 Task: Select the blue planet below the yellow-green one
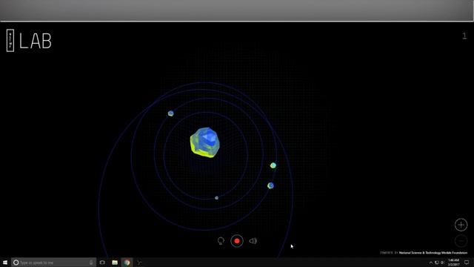270,185
